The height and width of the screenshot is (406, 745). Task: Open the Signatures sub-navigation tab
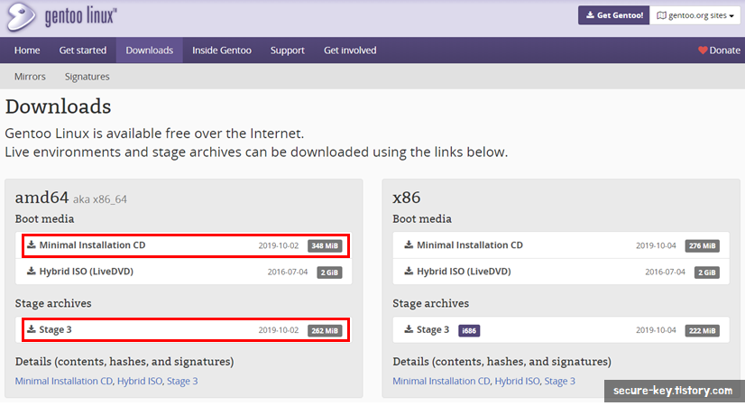pyautogui.click(x=87, y=77)
